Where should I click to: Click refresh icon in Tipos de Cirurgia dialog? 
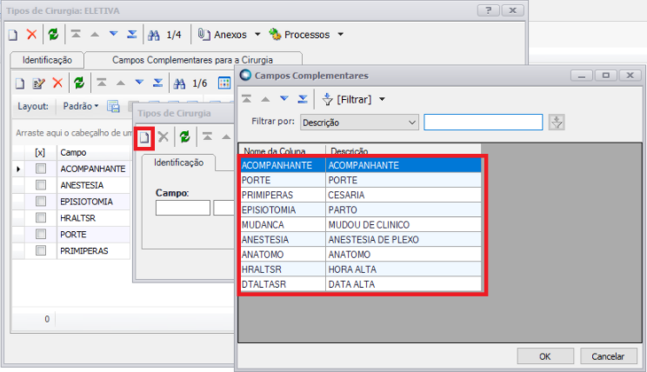pos(185,137)
